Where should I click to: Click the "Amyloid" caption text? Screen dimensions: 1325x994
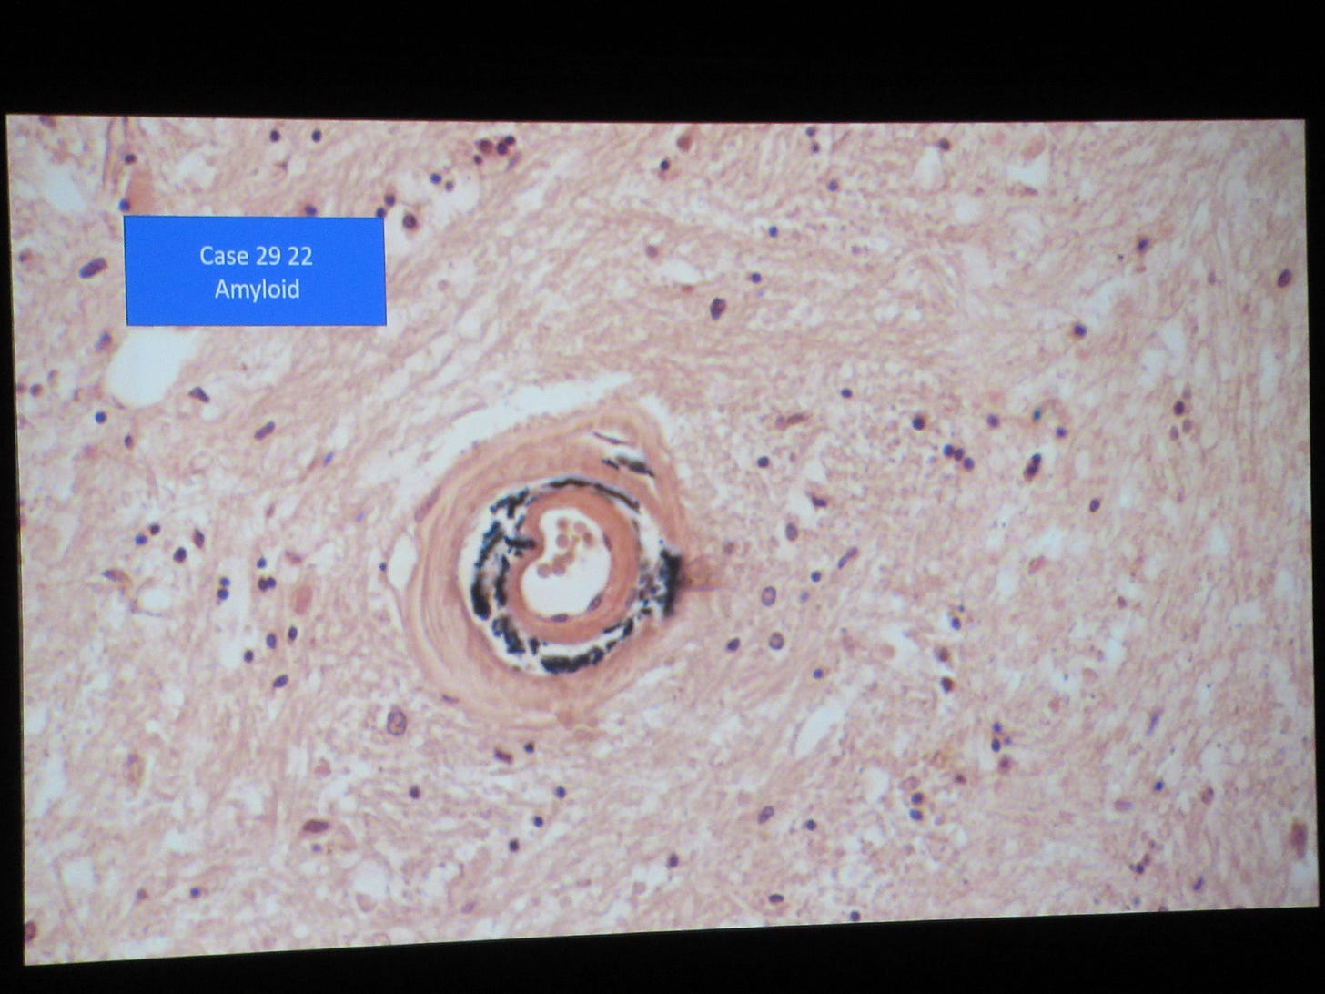pos(257,289)
